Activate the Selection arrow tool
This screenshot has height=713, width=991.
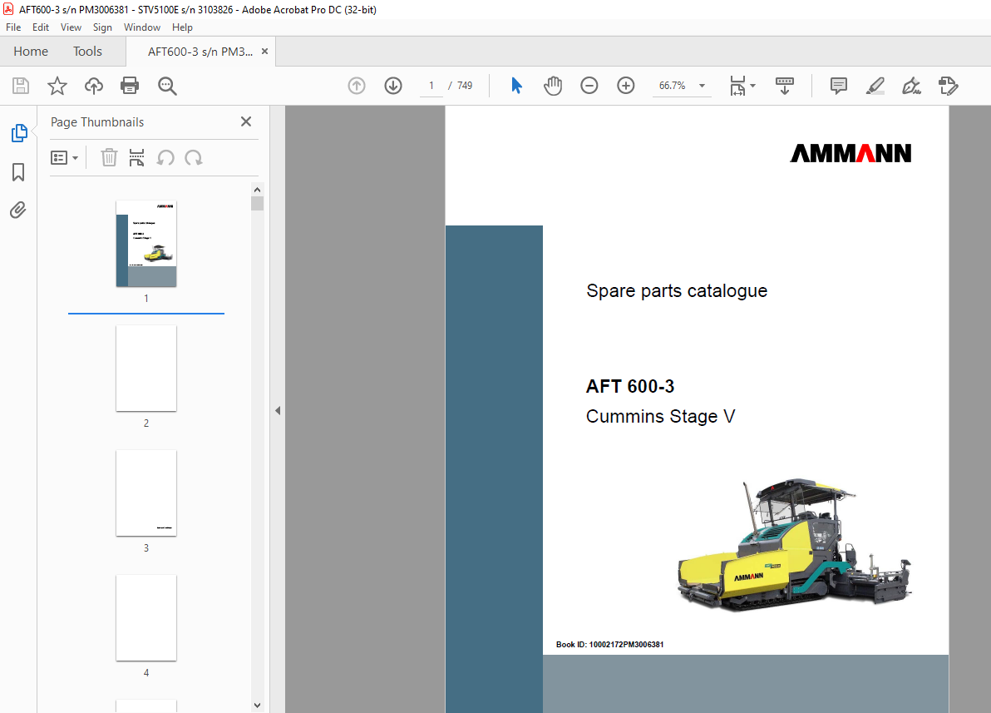pos(516,86)
